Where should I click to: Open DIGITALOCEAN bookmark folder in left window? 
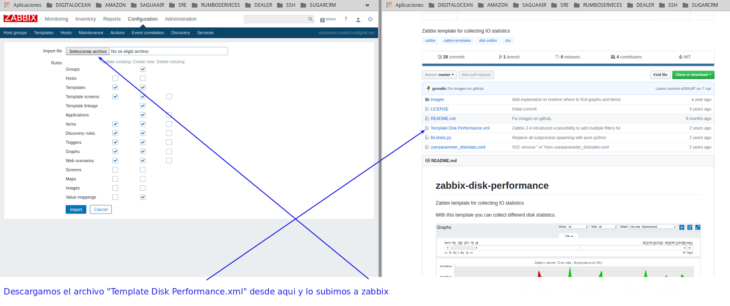point(68,5)
